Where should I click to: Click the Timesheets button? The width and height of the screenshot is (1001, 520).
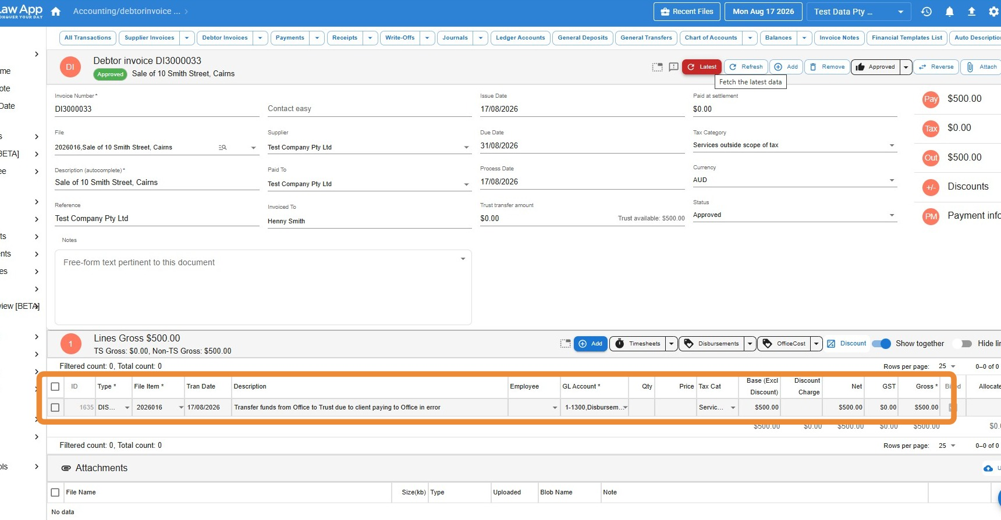click(638, 344)
